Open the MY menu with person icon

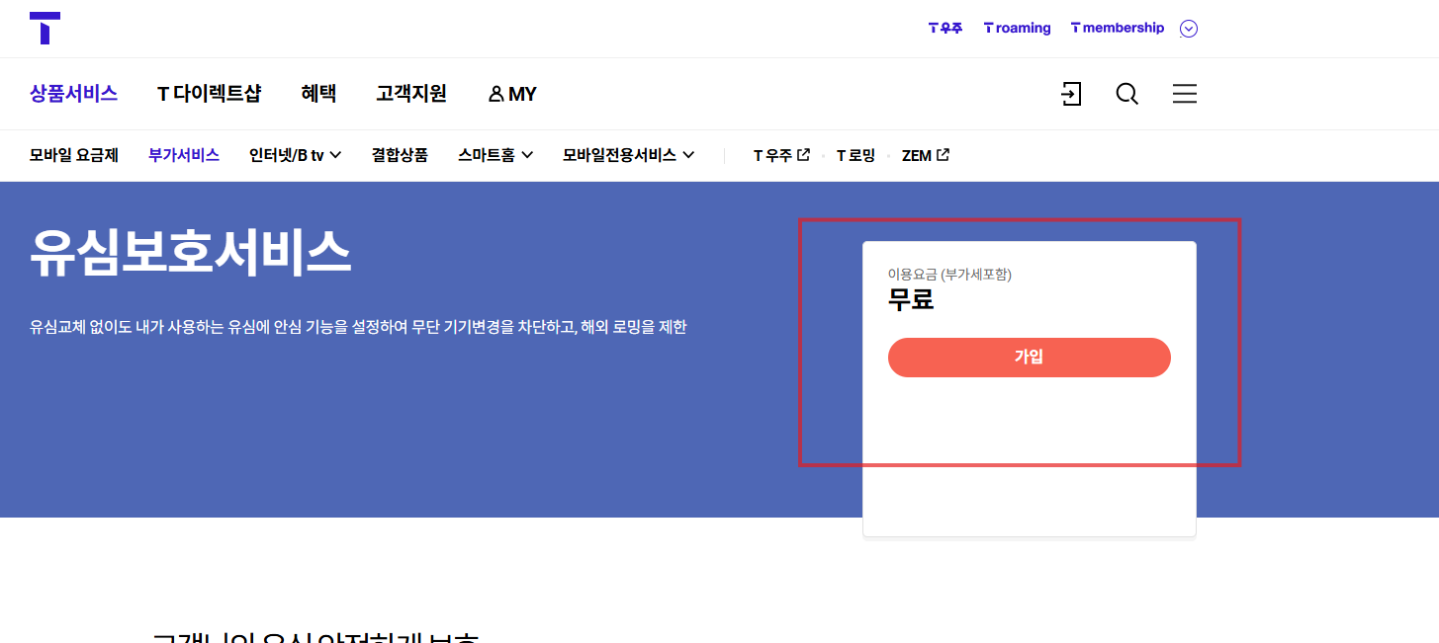click(x=512, y=94)
